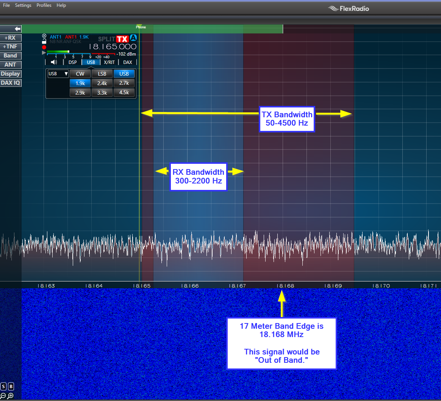The height and width of the screenshot is (401, 441).
Task: Click the slice lock padlock icon
Action: 44,41
